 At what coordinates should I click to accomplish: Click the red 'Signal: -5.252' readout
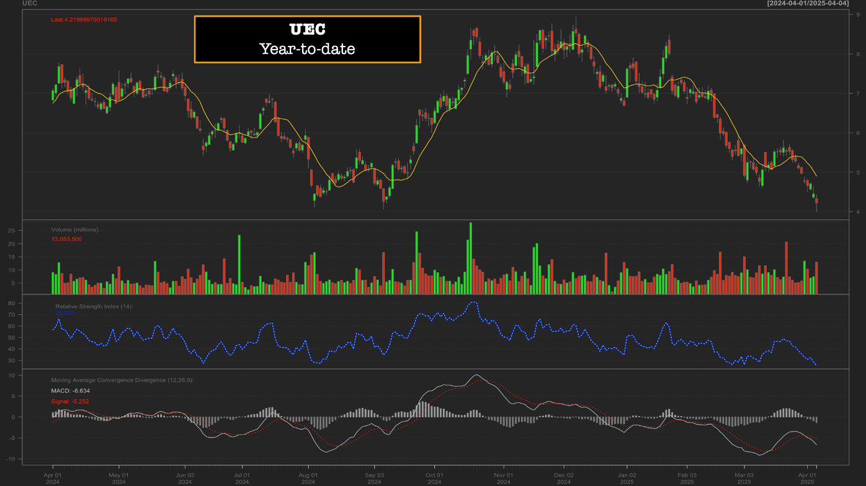(x=71, y=402)
